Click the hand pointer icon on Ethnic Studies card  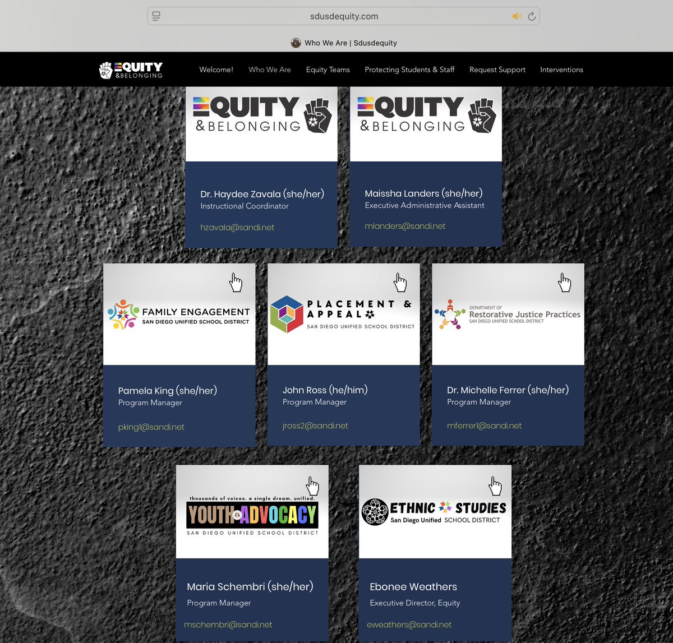pyautogui.click(x=496, y=485)
